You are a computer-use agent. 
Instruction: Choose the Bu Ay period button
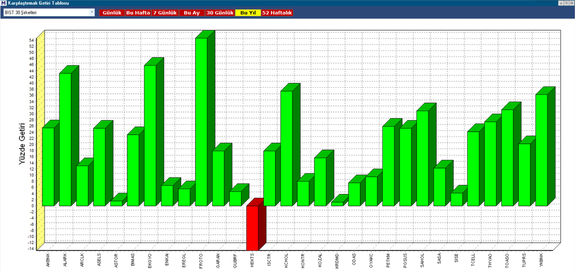tap(192, 13)
